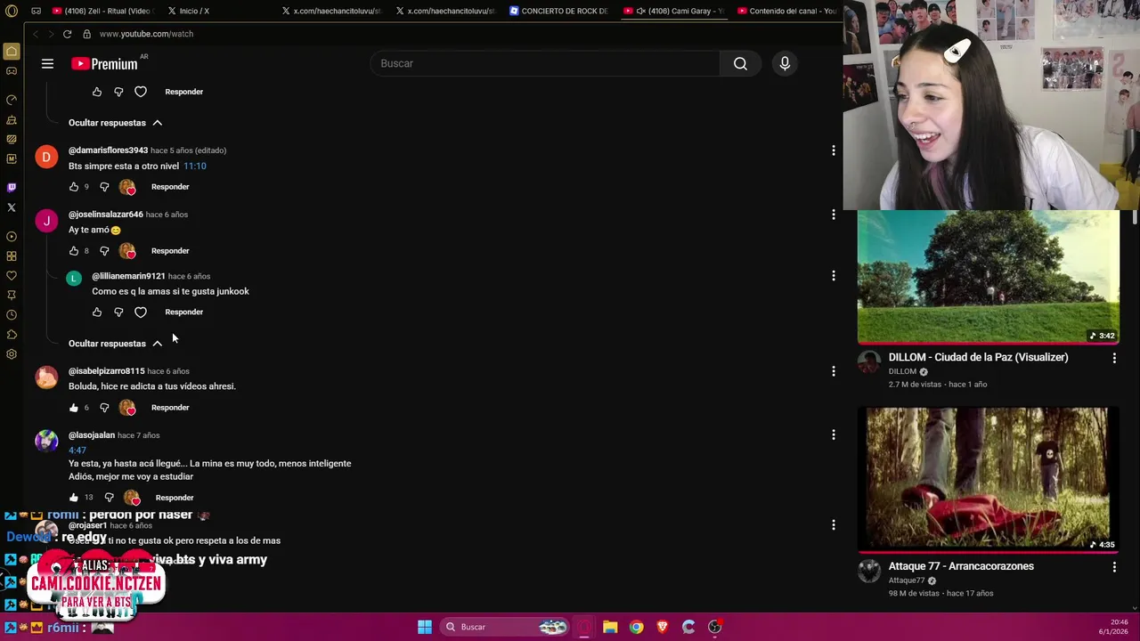Dislike the damarisflores3943 comment

tap(104, 187)
